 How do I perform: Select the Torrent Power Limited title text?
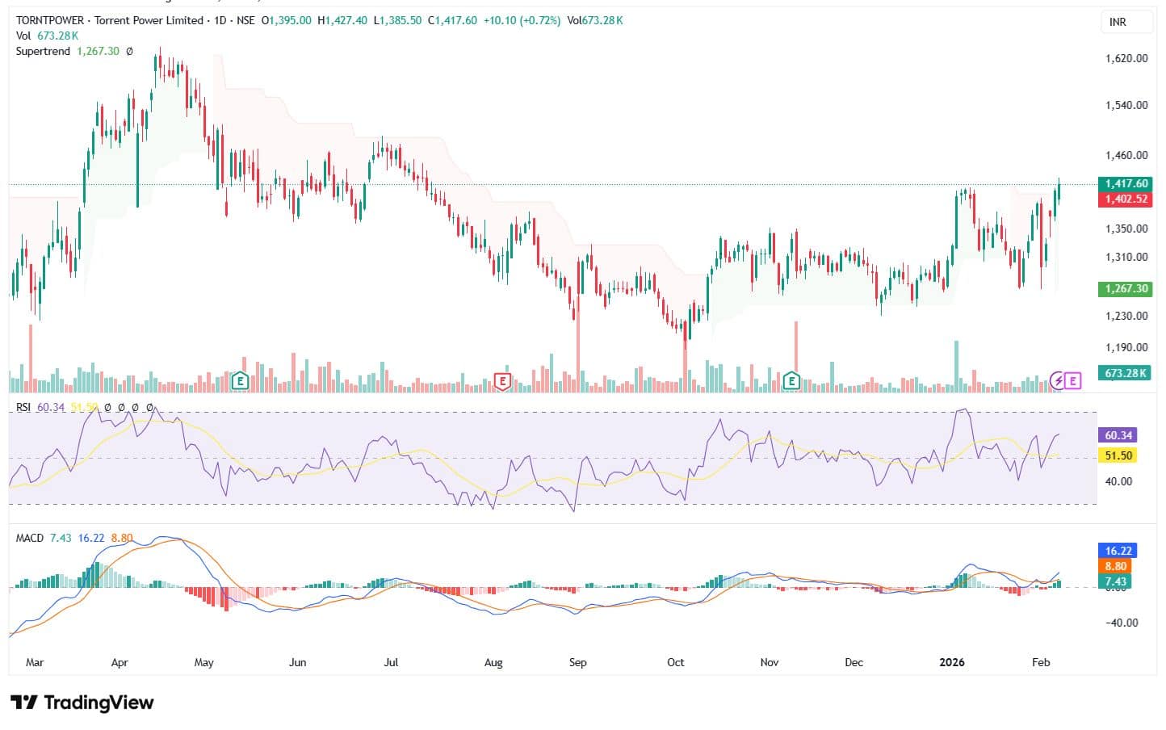click(x=149, y=20)
